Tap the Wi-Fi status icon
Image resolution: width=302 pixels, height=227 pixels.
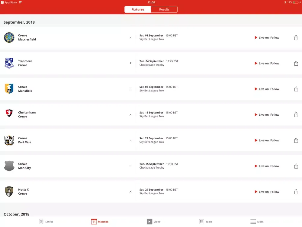20,2
